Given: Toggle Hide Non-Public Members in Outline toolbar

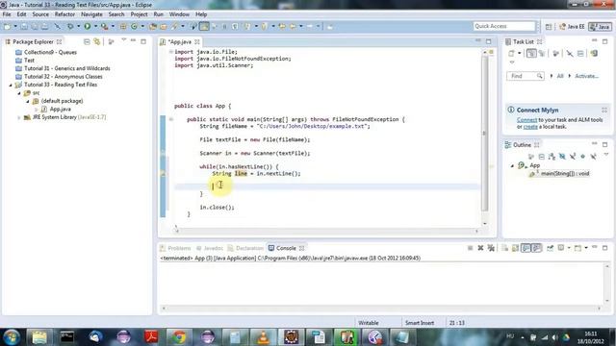Looking at the screenshot, I should click(582, 157).
